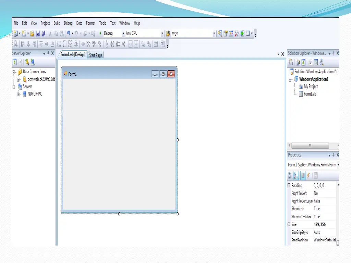Show Events lightning icon in Properties panel
The width and height of the screenshot is (351, 263).
click(308, 176)
